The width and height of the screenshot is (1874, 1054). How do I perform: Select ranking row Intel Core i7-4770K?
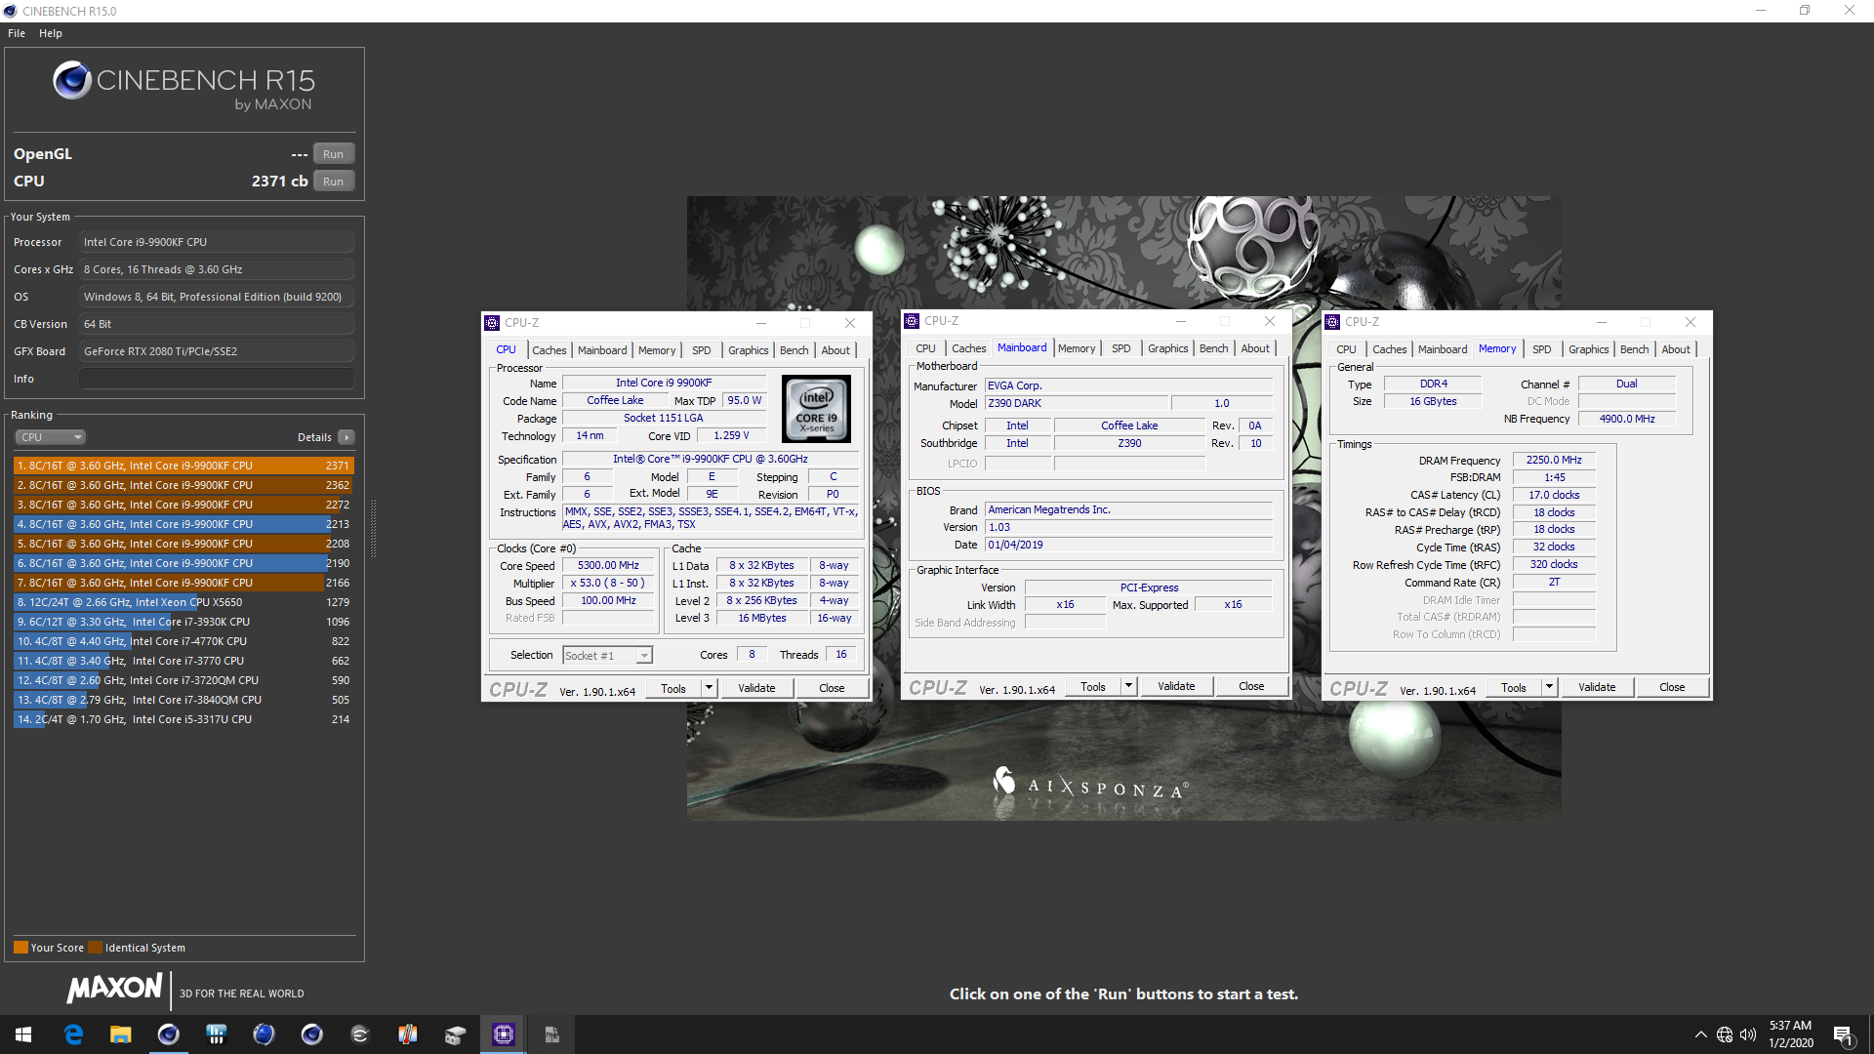tap(183, 641)
